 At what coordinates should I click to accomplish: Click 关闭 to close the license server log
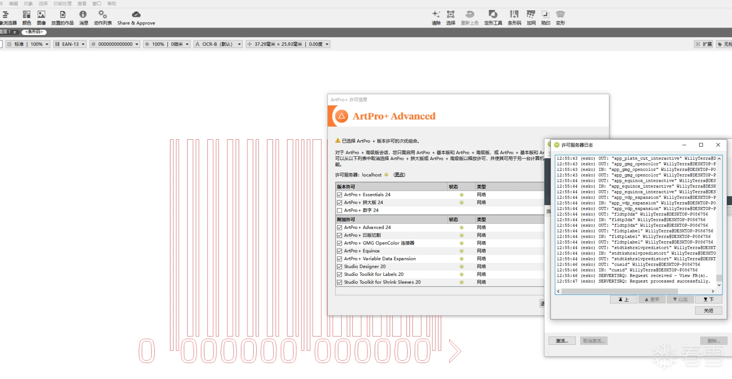[x=708, y=311]
